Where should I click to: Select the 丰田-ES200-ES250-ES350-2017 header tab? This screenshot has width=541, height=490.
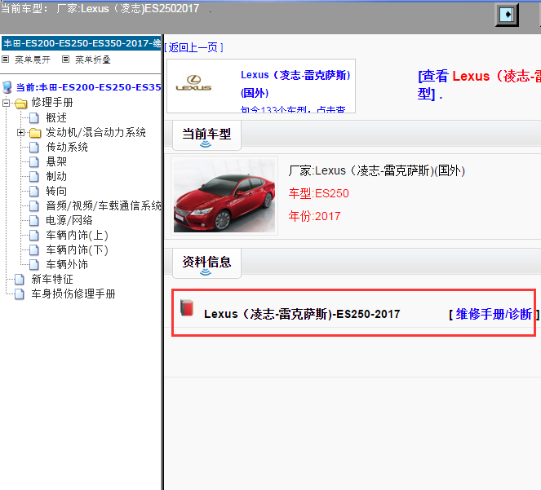82,43
